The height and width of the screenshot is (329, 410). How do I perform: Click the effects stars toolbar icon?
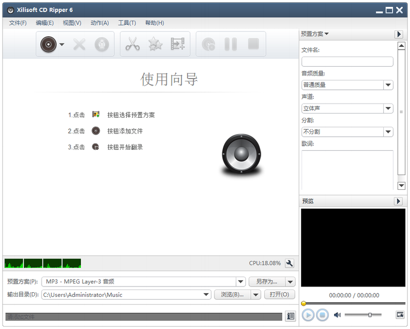pyautogui.click(x=156, y=44)
